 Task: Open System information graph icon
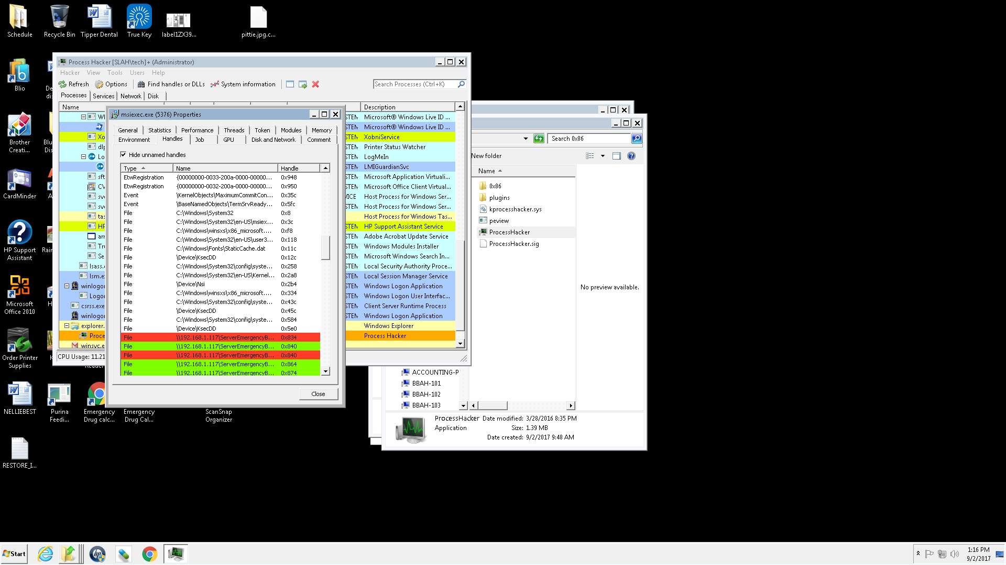click(214, 84)
